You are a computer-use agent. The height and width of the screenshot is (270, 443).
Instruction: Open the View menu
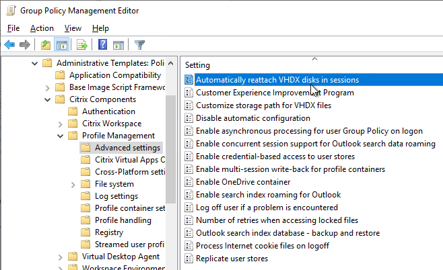pyautogui.click(x=73, y=28)
